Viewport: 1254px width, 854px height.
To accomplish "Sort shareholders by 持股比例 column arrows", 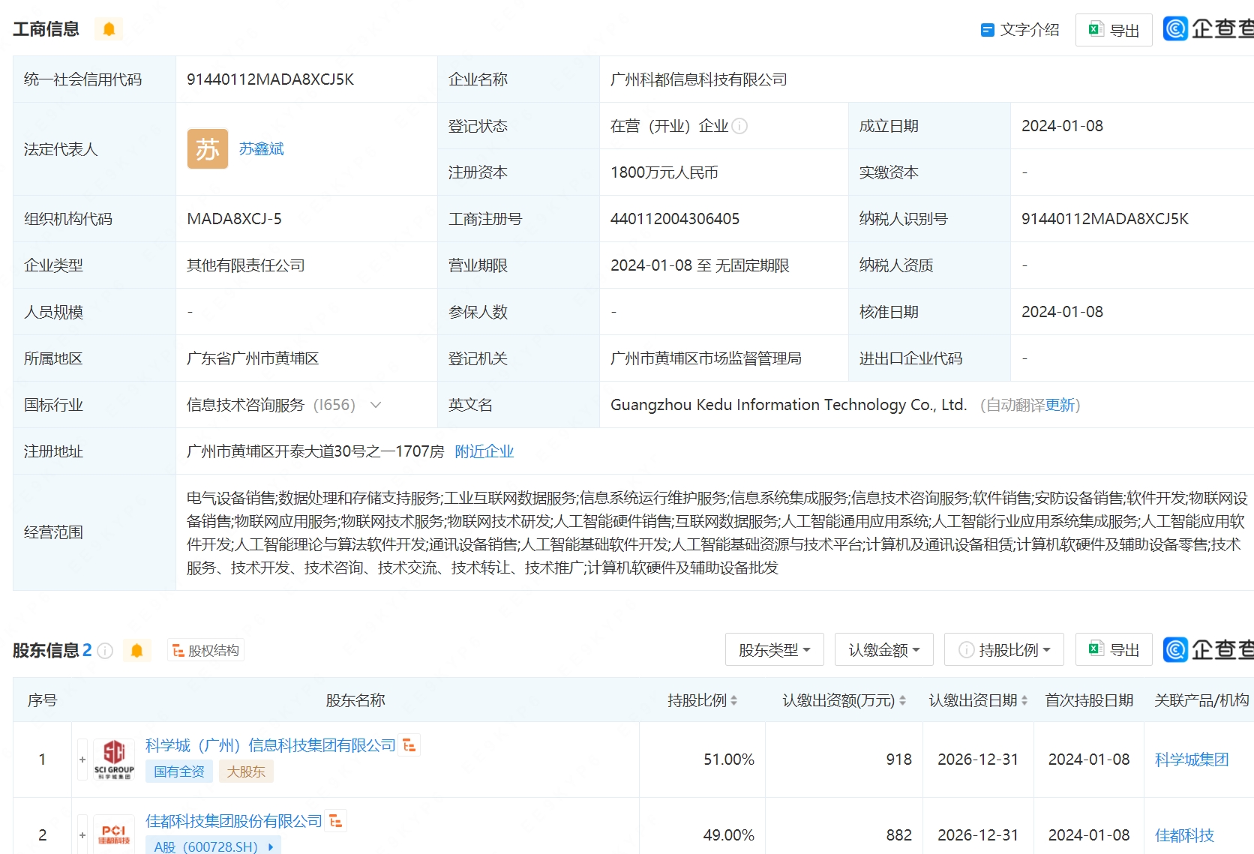I will (x=734, y=700).
